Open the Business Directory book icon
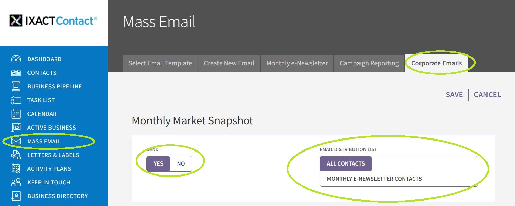This screenshot has height=206, width=515. pos(16,196)
